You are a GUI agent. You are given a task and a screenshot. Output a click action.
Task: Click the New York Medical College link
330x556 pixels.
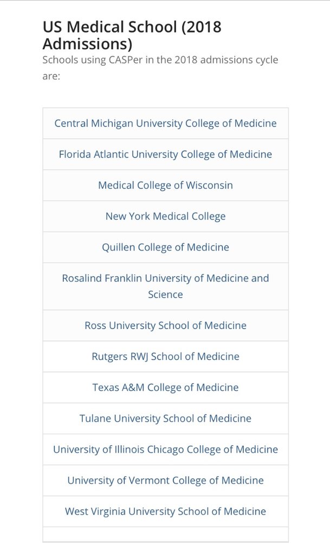click(x=165, y=216)
